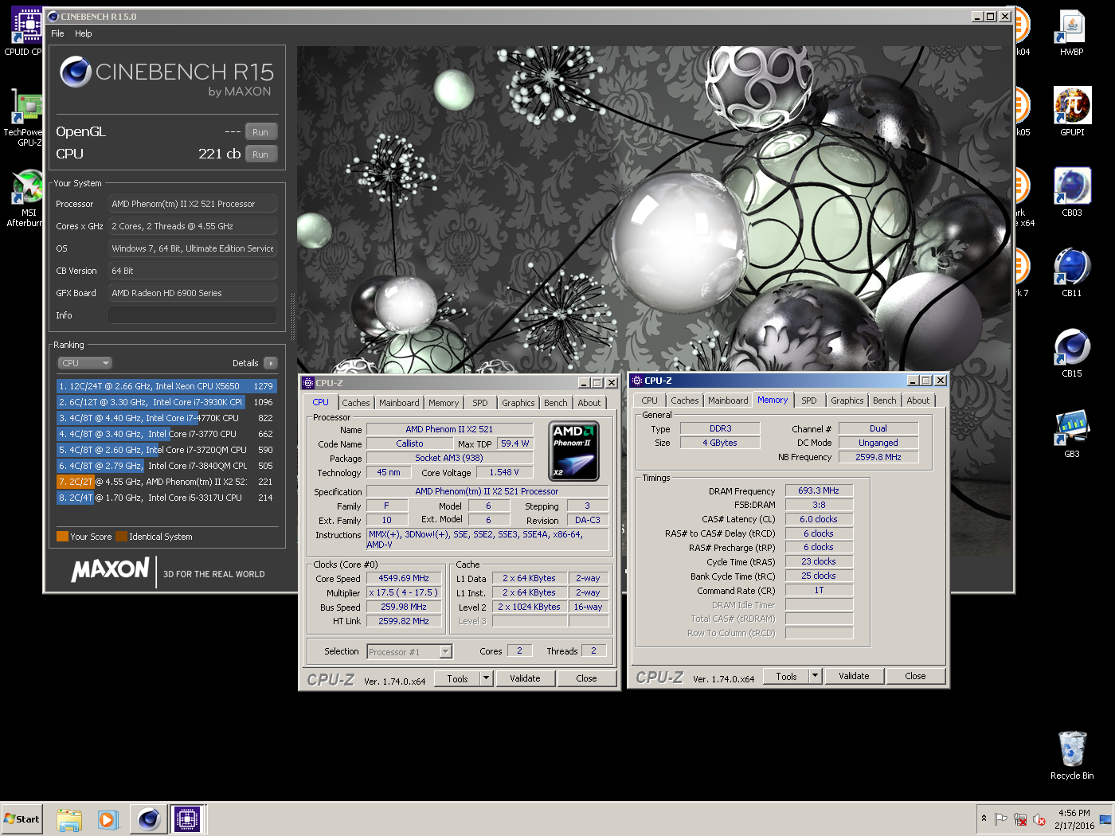Expand ranking Details arrow

pos(270,363)
